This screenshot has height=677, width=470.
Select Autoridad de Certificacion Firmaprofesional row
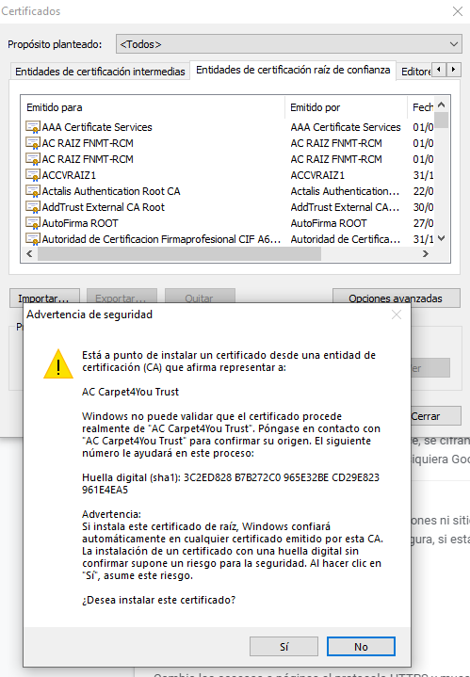click(229, 239)
